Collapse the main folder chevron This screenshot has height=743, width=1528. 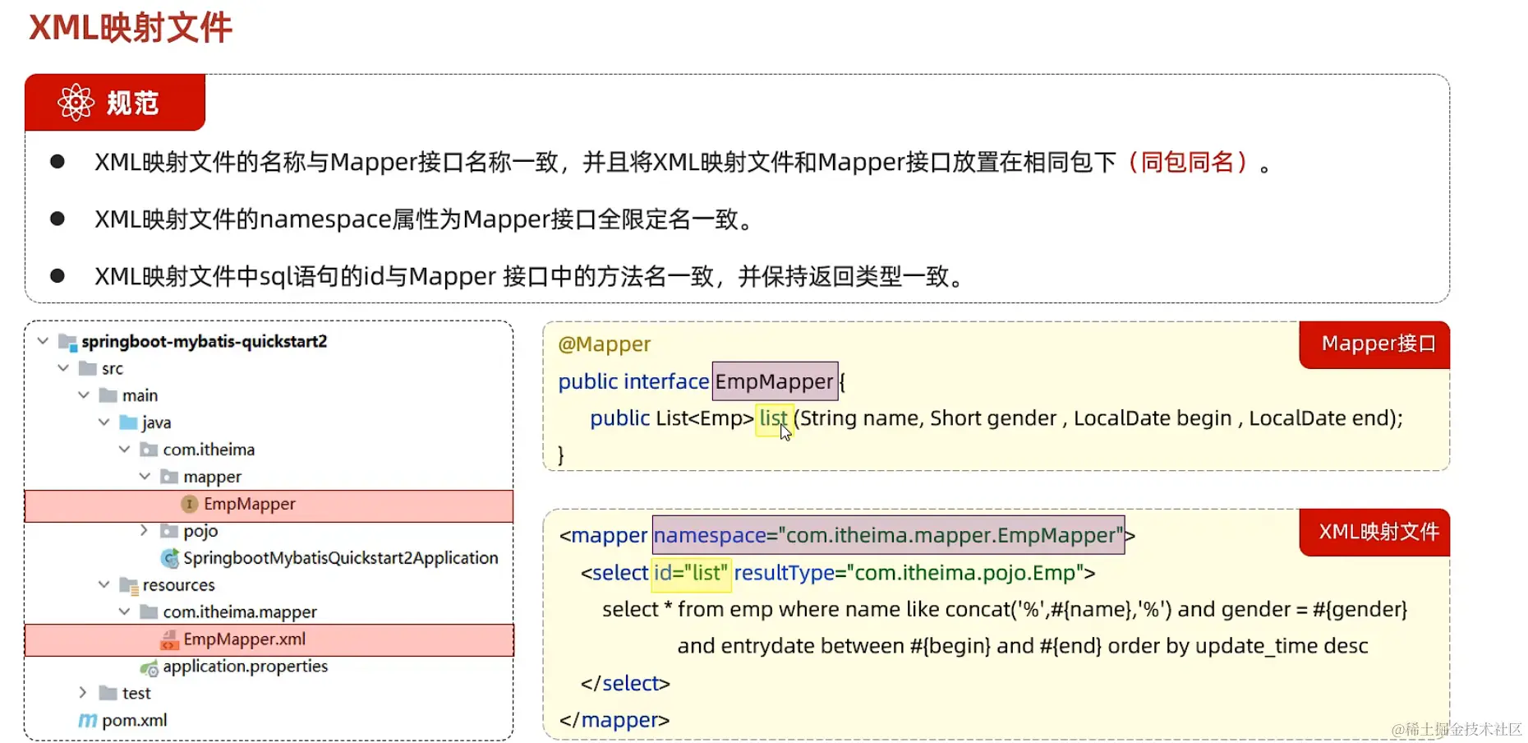(x=84, y=395)
